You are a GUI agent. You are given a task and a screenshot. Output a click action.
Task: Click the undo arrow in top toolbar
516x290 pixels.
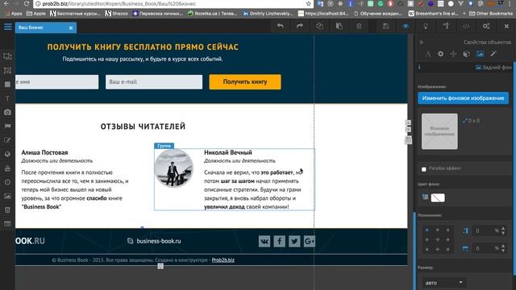[x=280, y=27]
